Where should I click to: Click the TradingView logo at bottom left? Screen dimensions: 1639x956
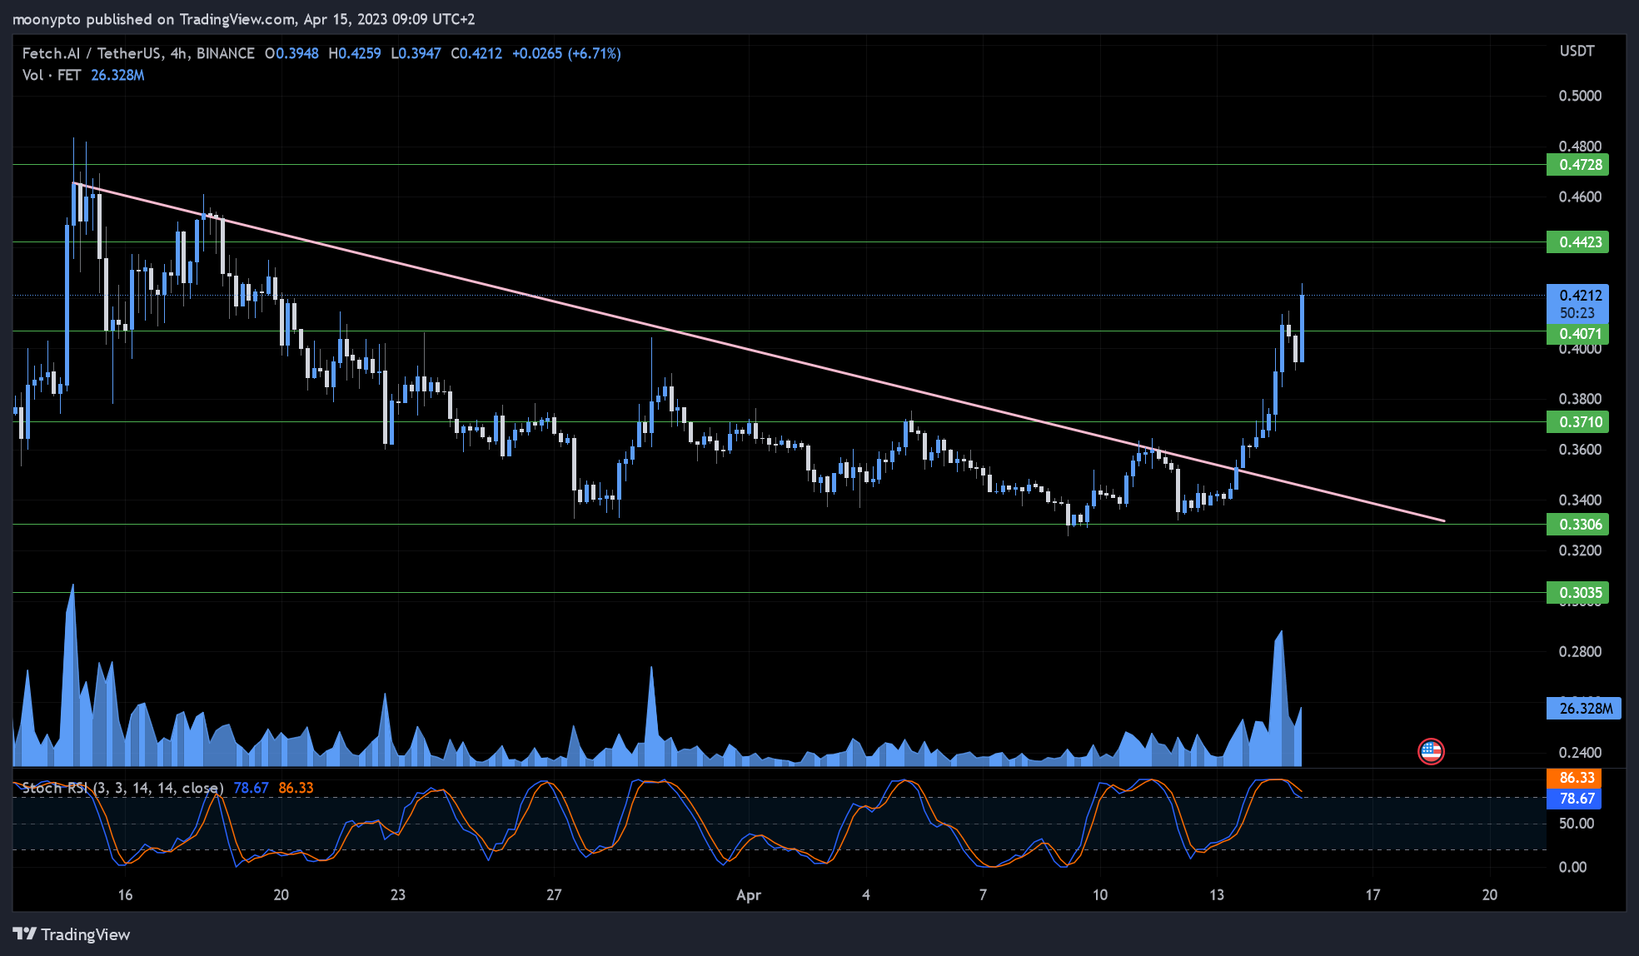(72, 934)
